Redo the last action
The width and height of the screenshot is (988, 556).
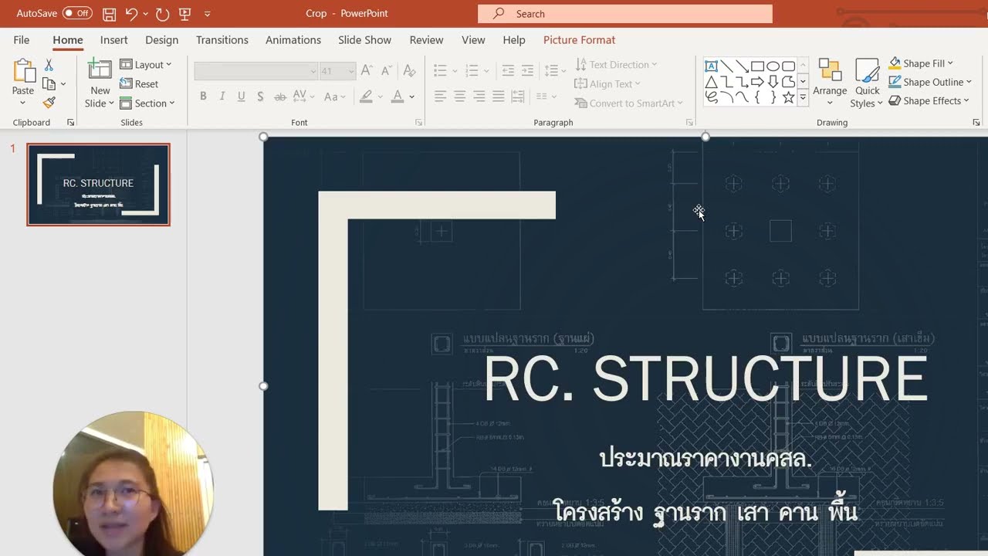coord(162,14)
